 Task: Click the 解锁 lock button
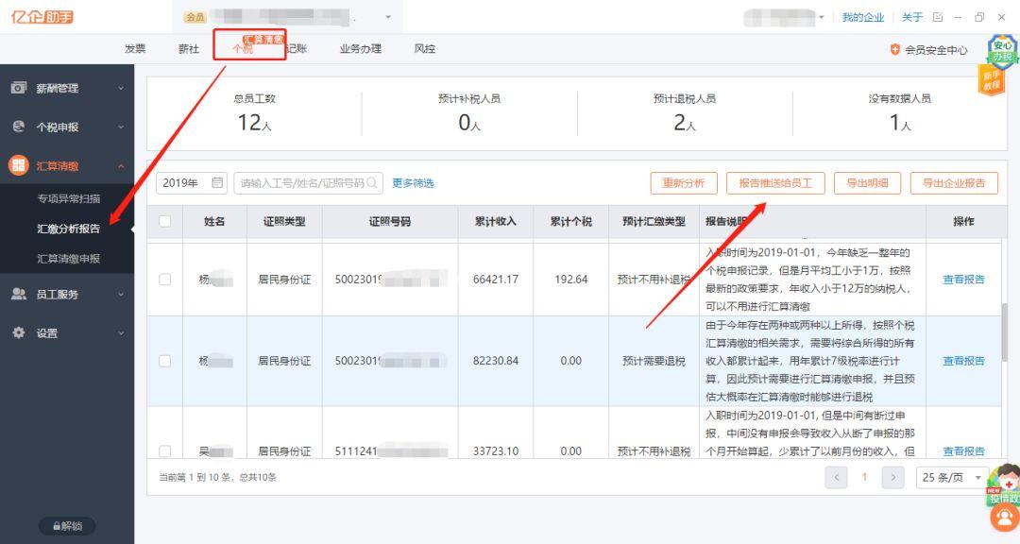pos(67,526)
